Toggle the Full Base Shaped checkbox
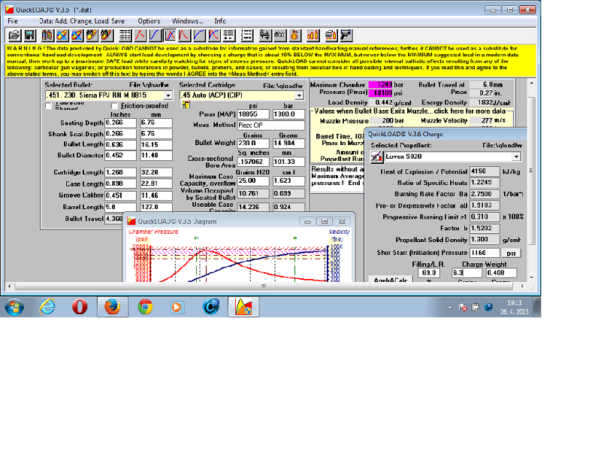601x470 pixels. [x=50, y=106]
